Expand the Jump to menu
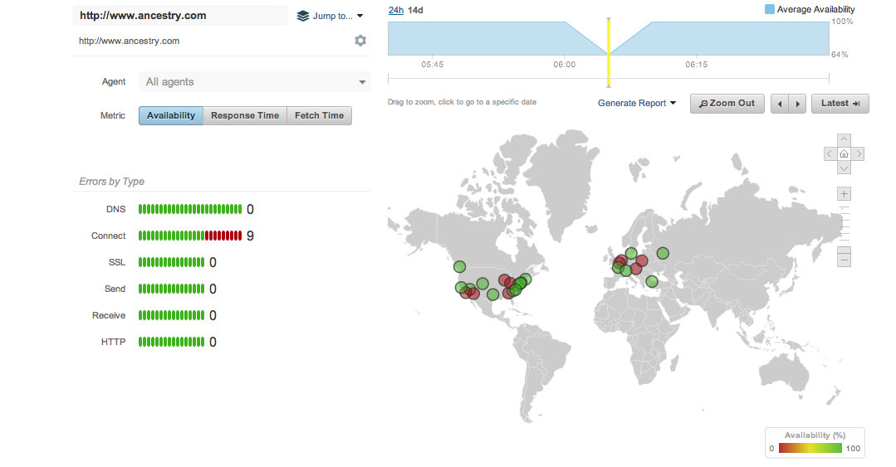The height and width of the screenshot is (467, 896). (x=330, y=16)
